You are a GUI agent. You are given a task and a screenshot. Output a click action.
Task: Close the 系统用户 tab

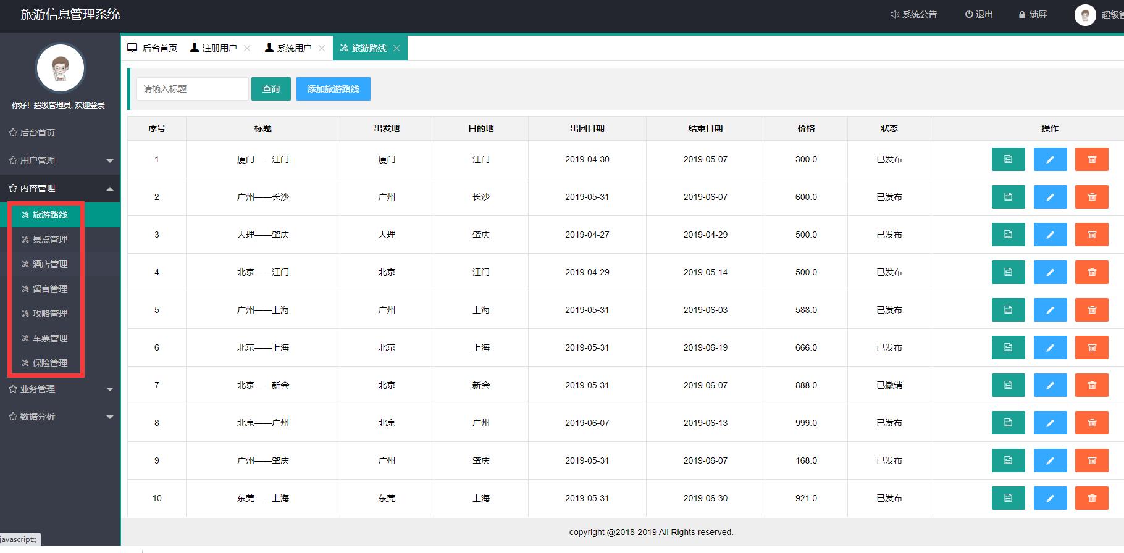point(322,48)
